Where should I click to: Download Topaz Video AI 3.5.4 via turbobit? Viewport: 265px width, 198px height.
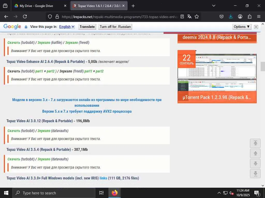pyautogui.click(x=14, y=159)
